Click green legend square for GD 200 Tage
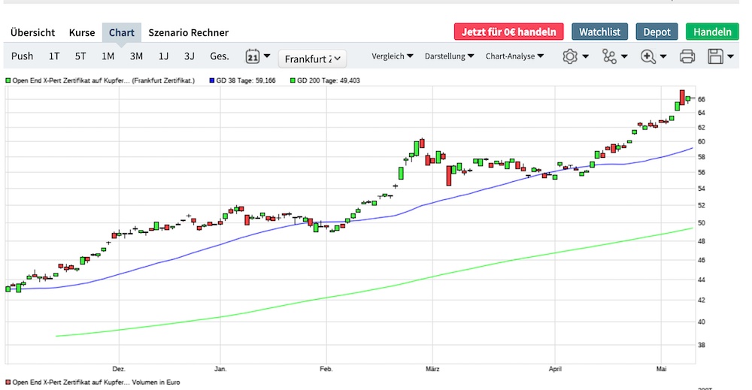This screenshot has height=390, width=752. tap(293, 80)
